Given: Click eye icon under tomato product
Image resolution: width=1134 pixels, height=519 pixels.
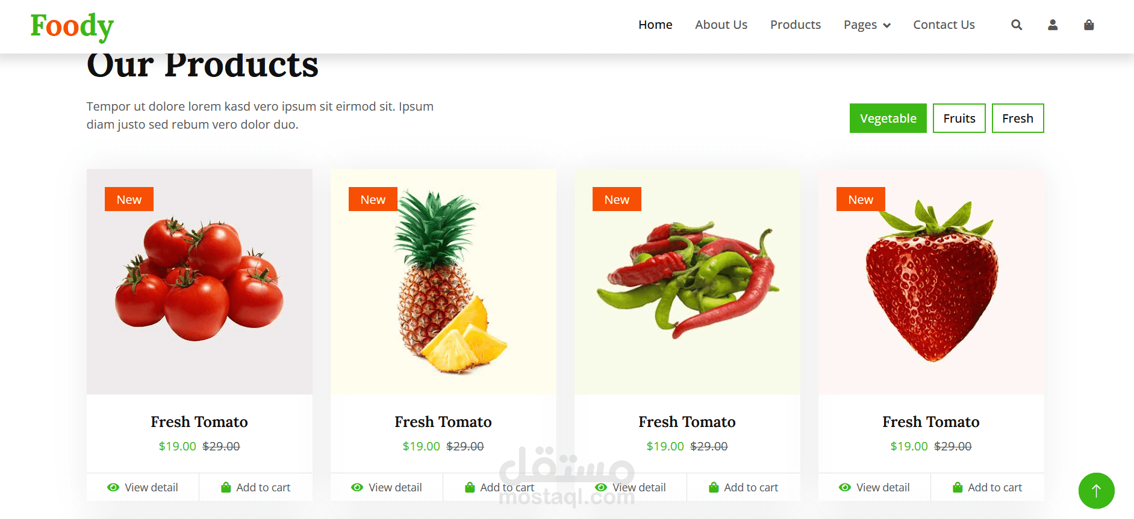Looking at the screenshot, I should [x=113, y=487].
